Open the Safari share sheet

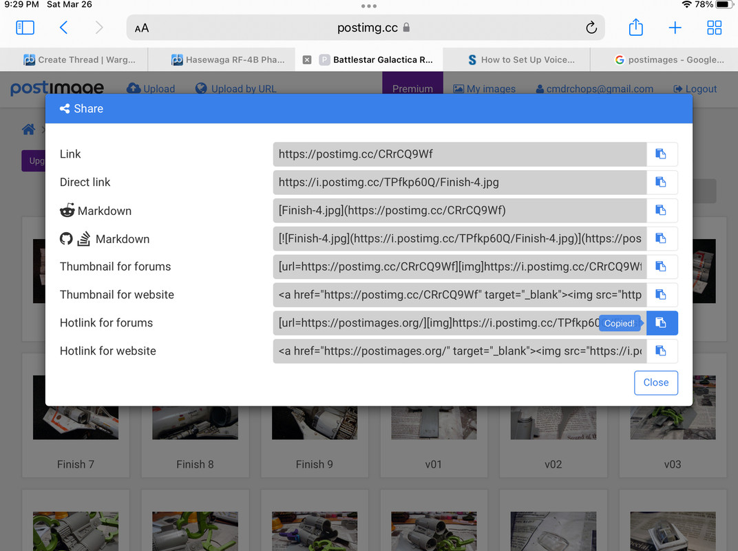[636, 28]
